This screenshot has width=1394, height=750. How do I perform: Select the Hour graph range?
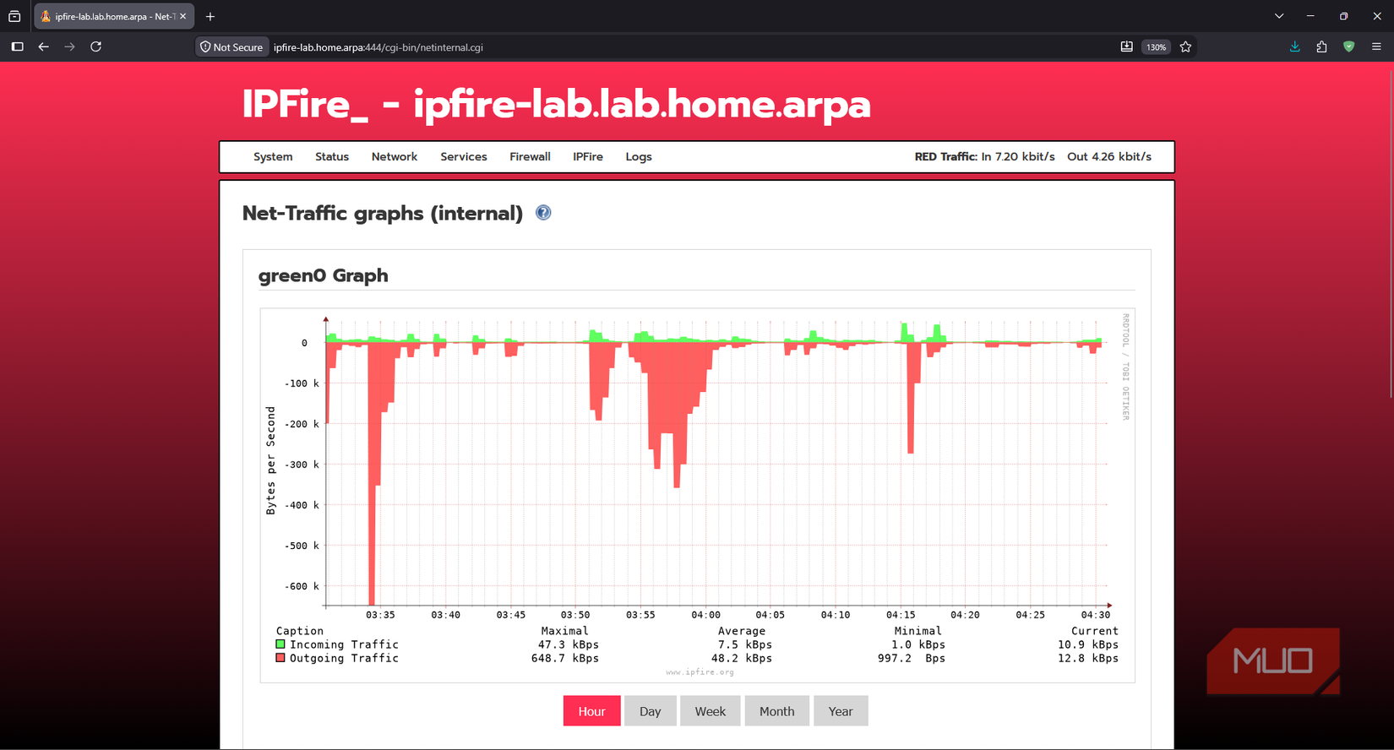[x=591, y=711]
